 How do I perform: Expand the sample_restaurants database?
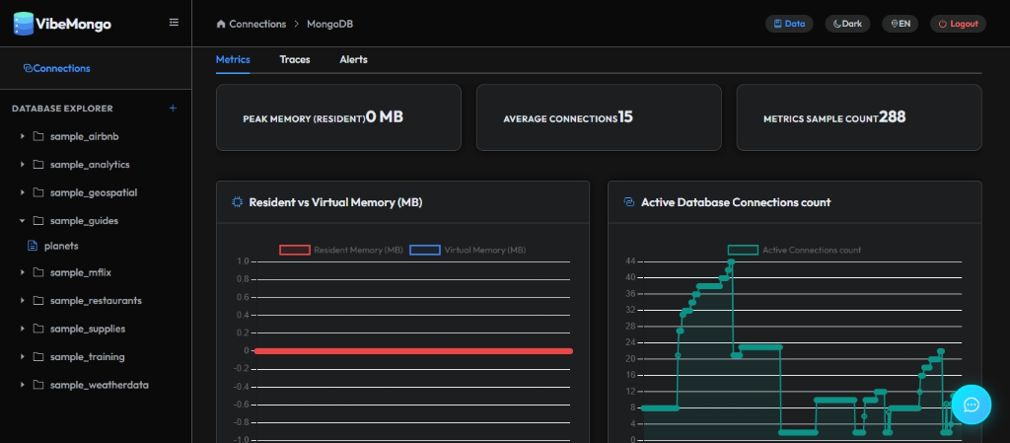click(x=23, y=301)
